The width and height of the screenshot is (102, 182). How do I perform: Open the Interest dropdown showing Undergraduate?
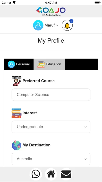tap(51, 127)
